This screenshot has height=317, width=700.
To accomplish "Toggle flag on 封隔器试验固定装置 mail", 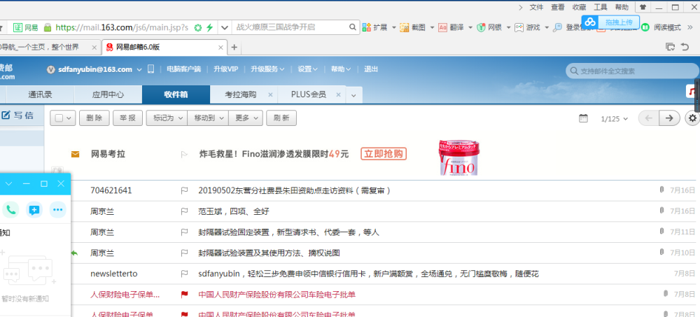I will point(184,232).
